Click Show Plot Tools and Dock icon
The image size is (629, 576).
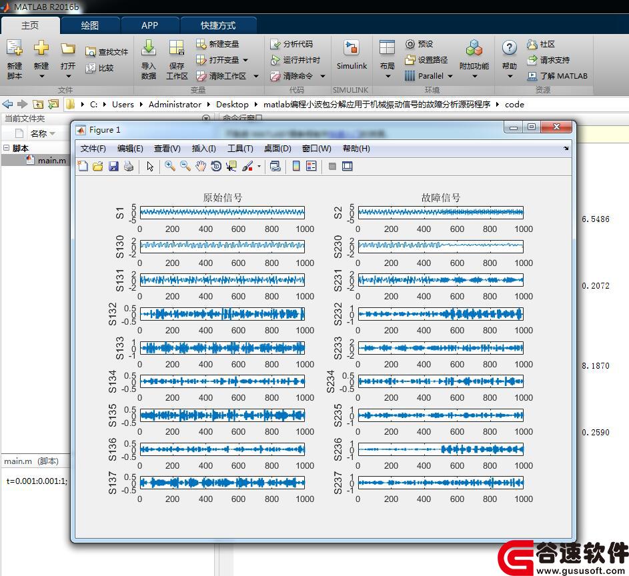tap(348, 166)
